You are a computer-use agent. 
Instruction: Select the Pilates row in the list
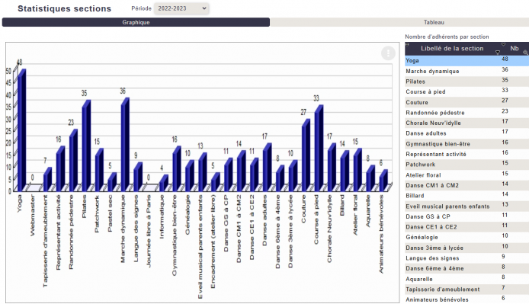tap(467, 82)
